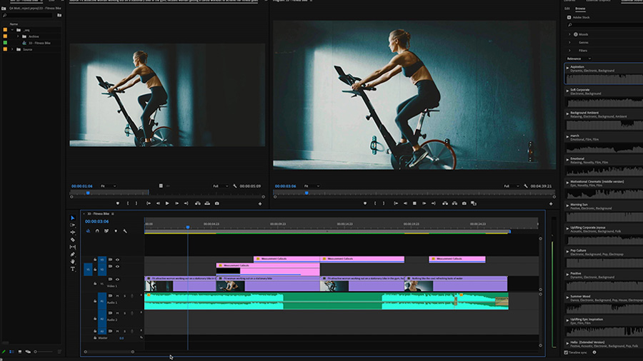
Task: Click Add Marker icon in timeline header
Action: pos(116,231)
